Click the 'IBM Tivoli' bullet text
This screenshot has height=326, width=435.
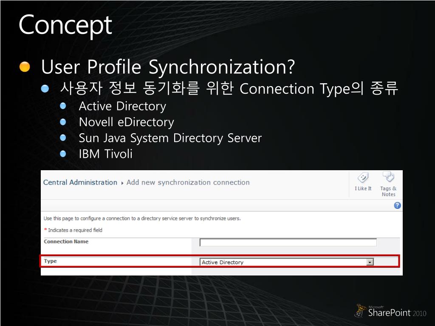click(x=106, y=154)
